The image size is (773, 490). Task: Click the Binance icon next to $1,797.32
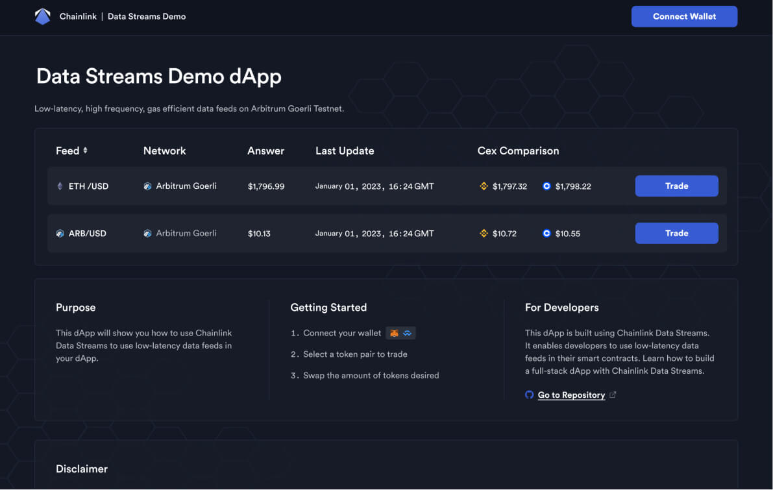[x=484, y=186]
